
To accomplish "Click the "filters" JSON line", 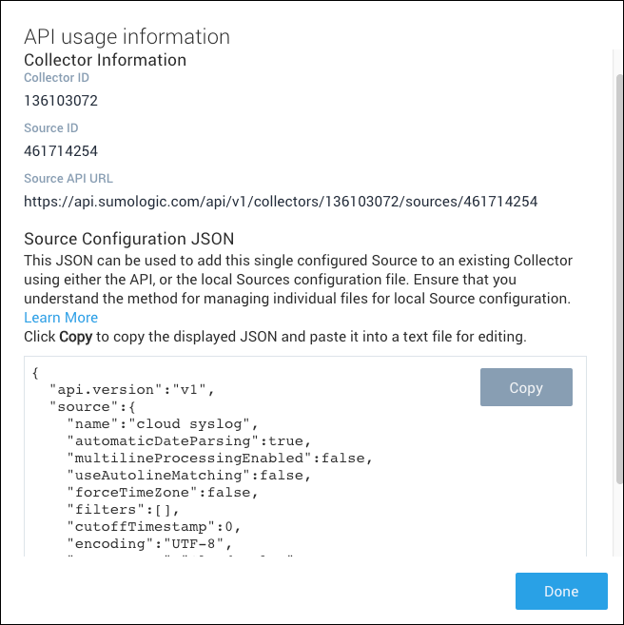I will click(x=119, y=509).
